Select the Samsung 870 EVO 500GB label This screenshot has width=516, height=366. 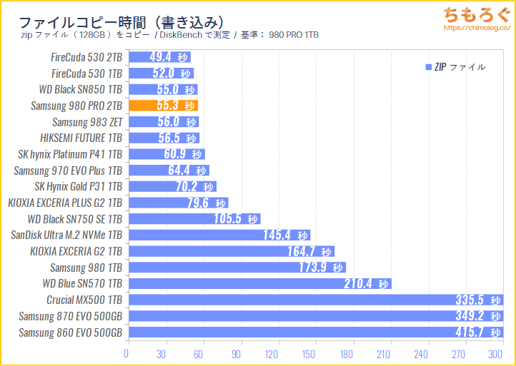[71, 316]
